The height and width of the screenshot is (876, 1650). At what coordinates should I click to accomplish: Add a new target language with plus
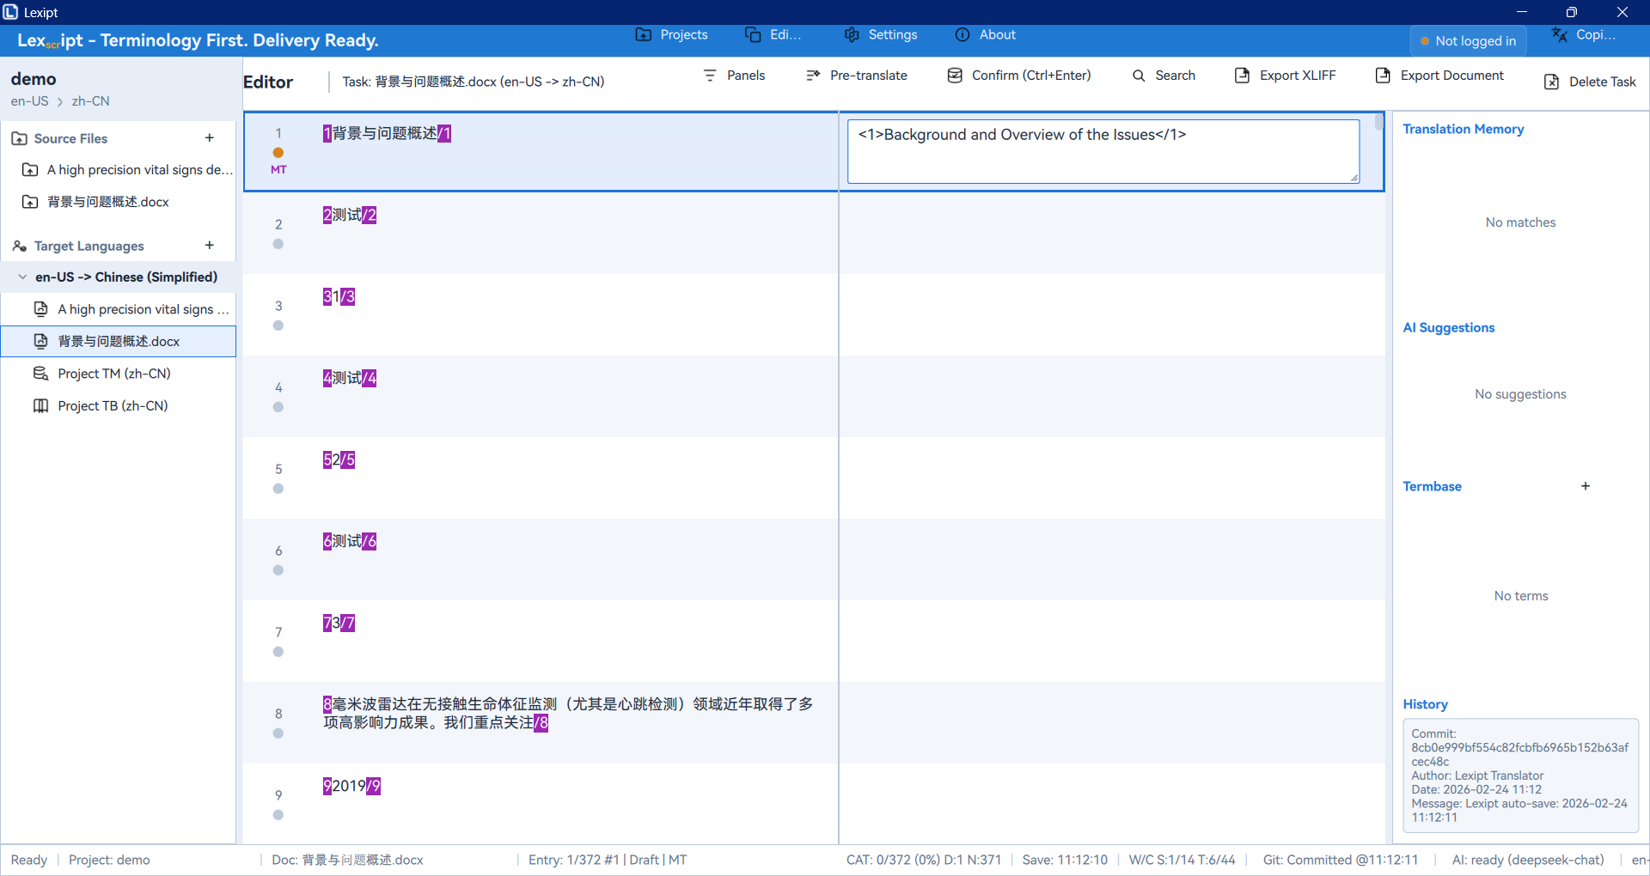pos(209,246)
